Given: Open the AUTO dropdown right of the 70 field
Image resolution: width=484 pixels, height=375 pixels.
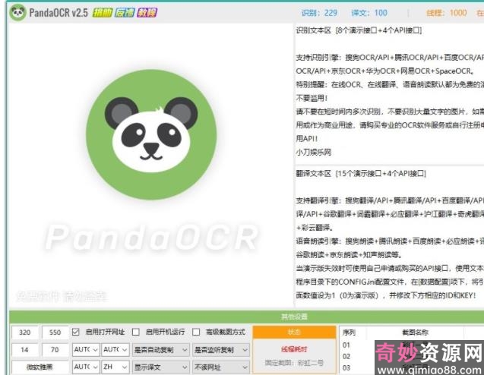Looking at the screenshot, I should (x=86, y=350).
